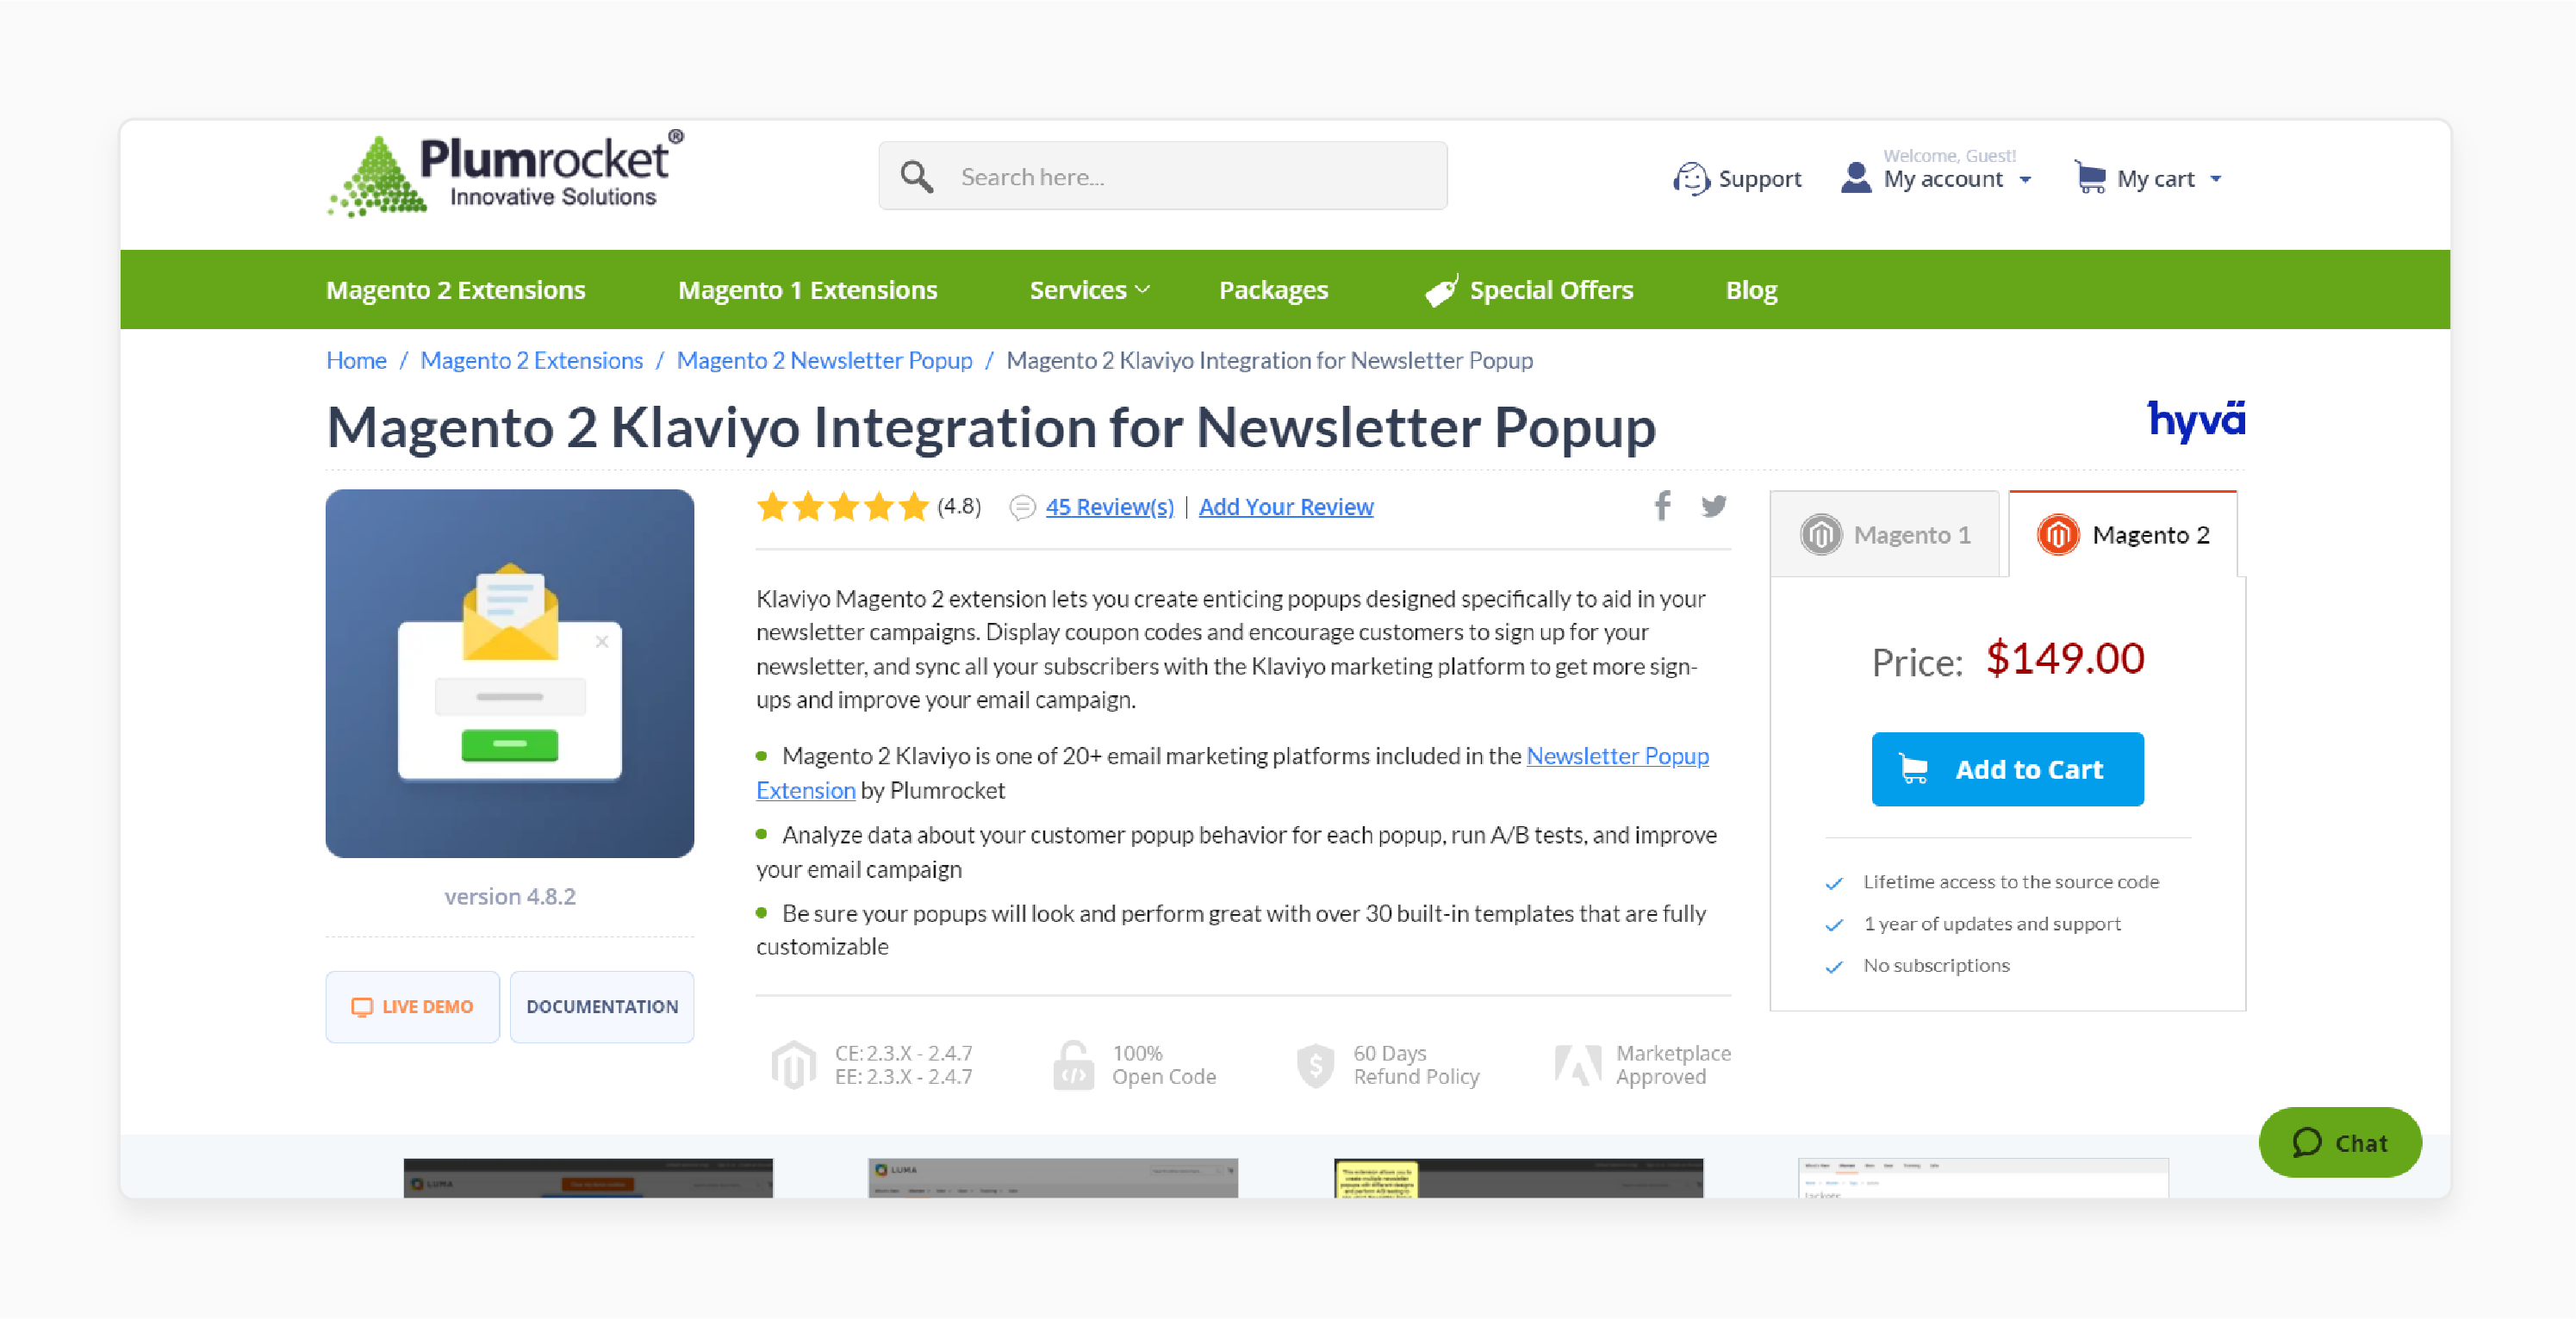Click Add to Cart button
Viewport: 2576px width, 1319px height.
[x=2007, y=769]
